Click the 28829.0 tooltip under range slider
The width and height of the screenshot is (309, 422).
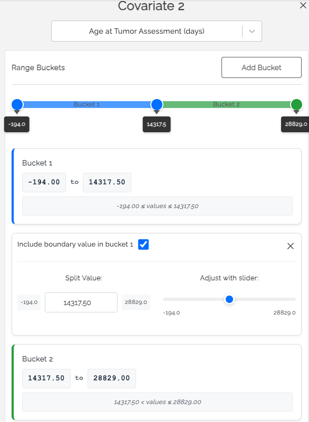(x=295, y=124)
